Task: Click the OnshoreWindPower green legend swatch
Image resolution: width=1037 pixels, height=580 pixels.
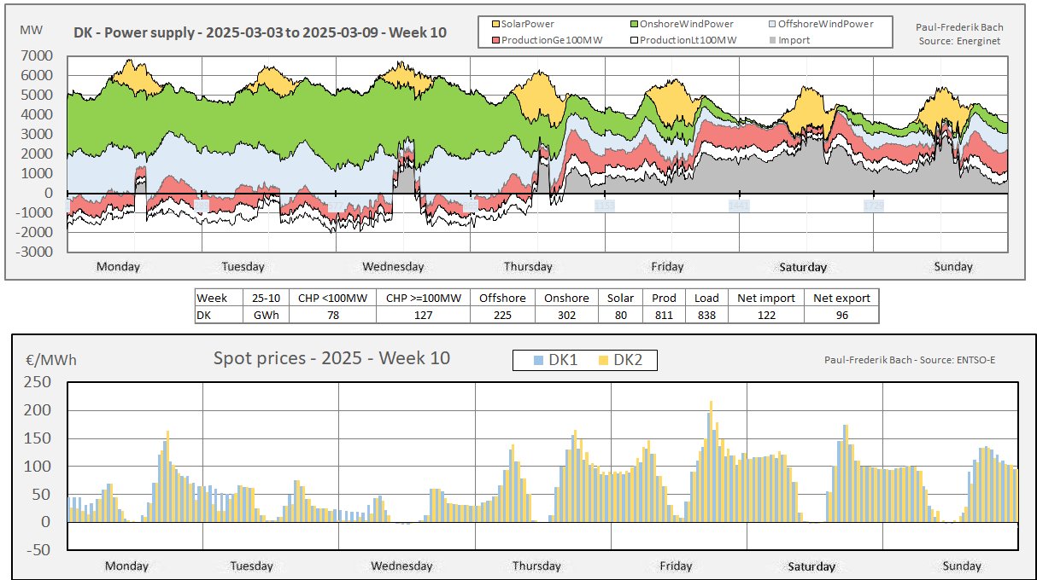Action: pyautogui.click(x=632, y=24)
